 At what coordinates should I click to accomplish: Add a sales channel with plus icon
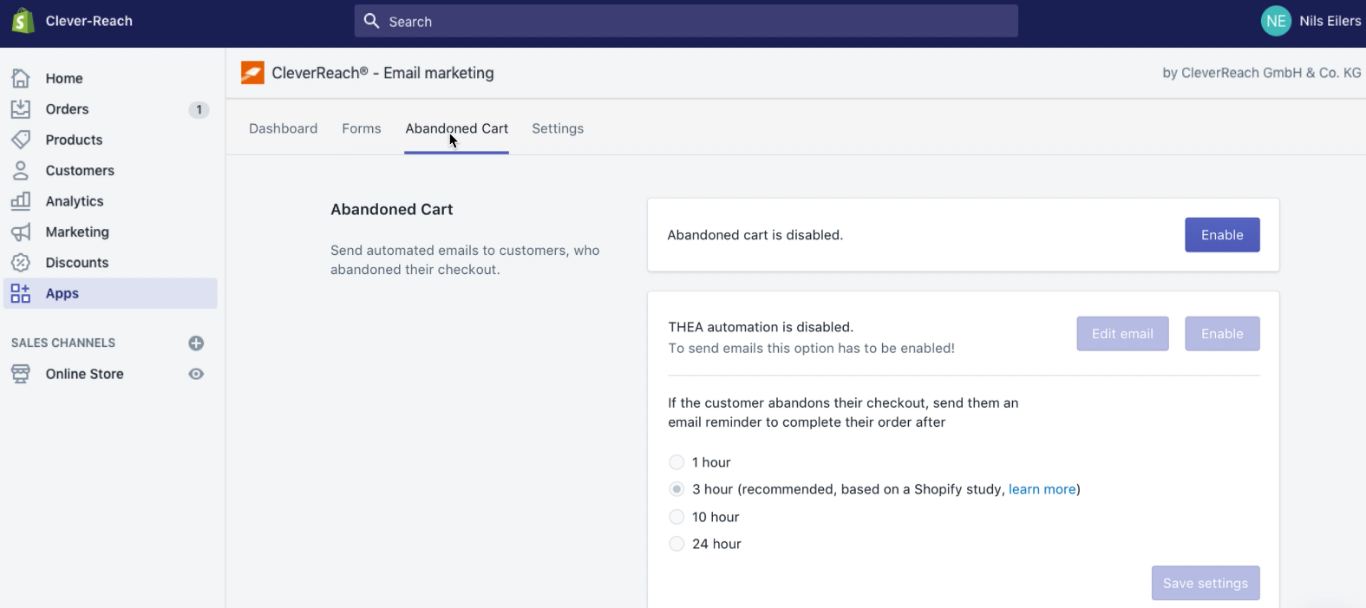tap(196, 343)
